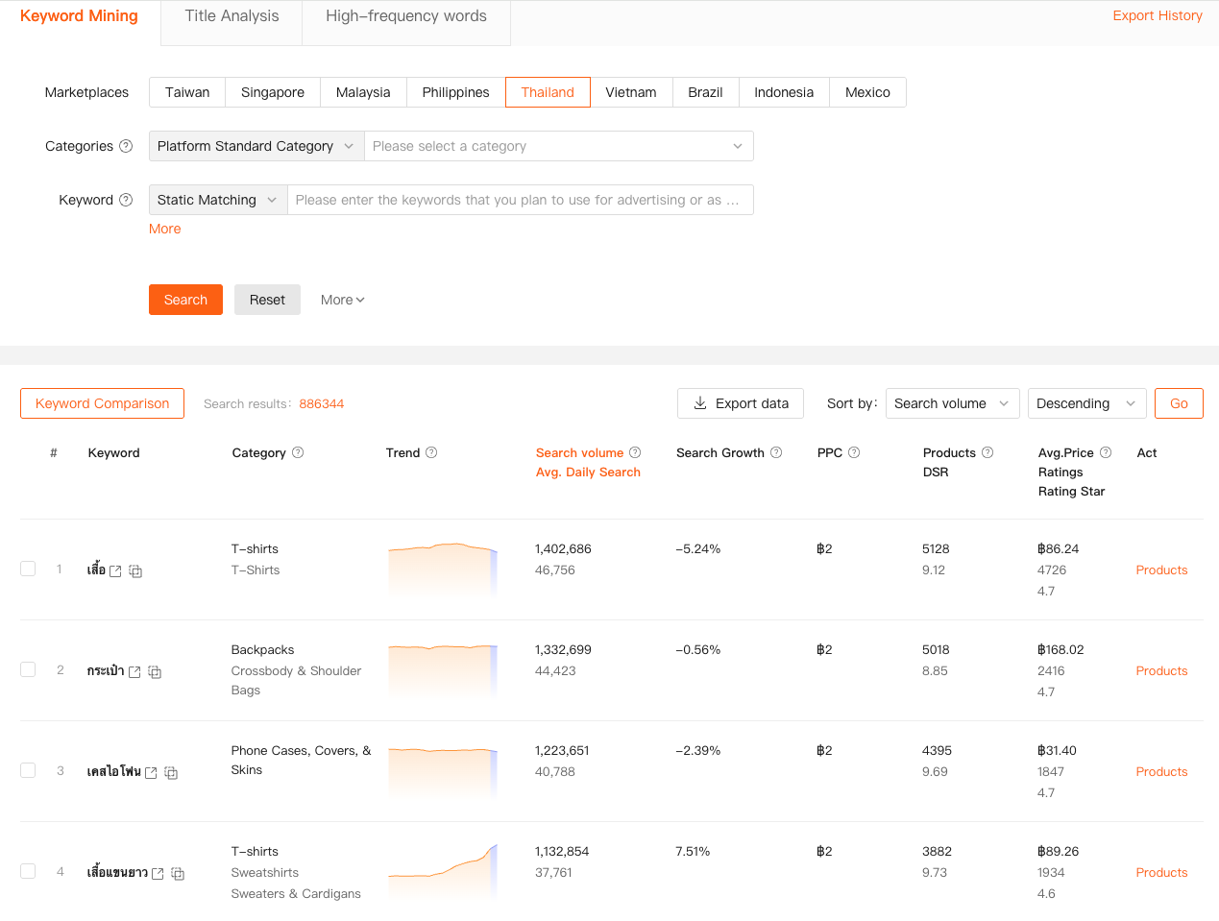Click help icon next to Search volume
Image resolution: width=1219 pixels, height=921 pixels.
(635, 452)
